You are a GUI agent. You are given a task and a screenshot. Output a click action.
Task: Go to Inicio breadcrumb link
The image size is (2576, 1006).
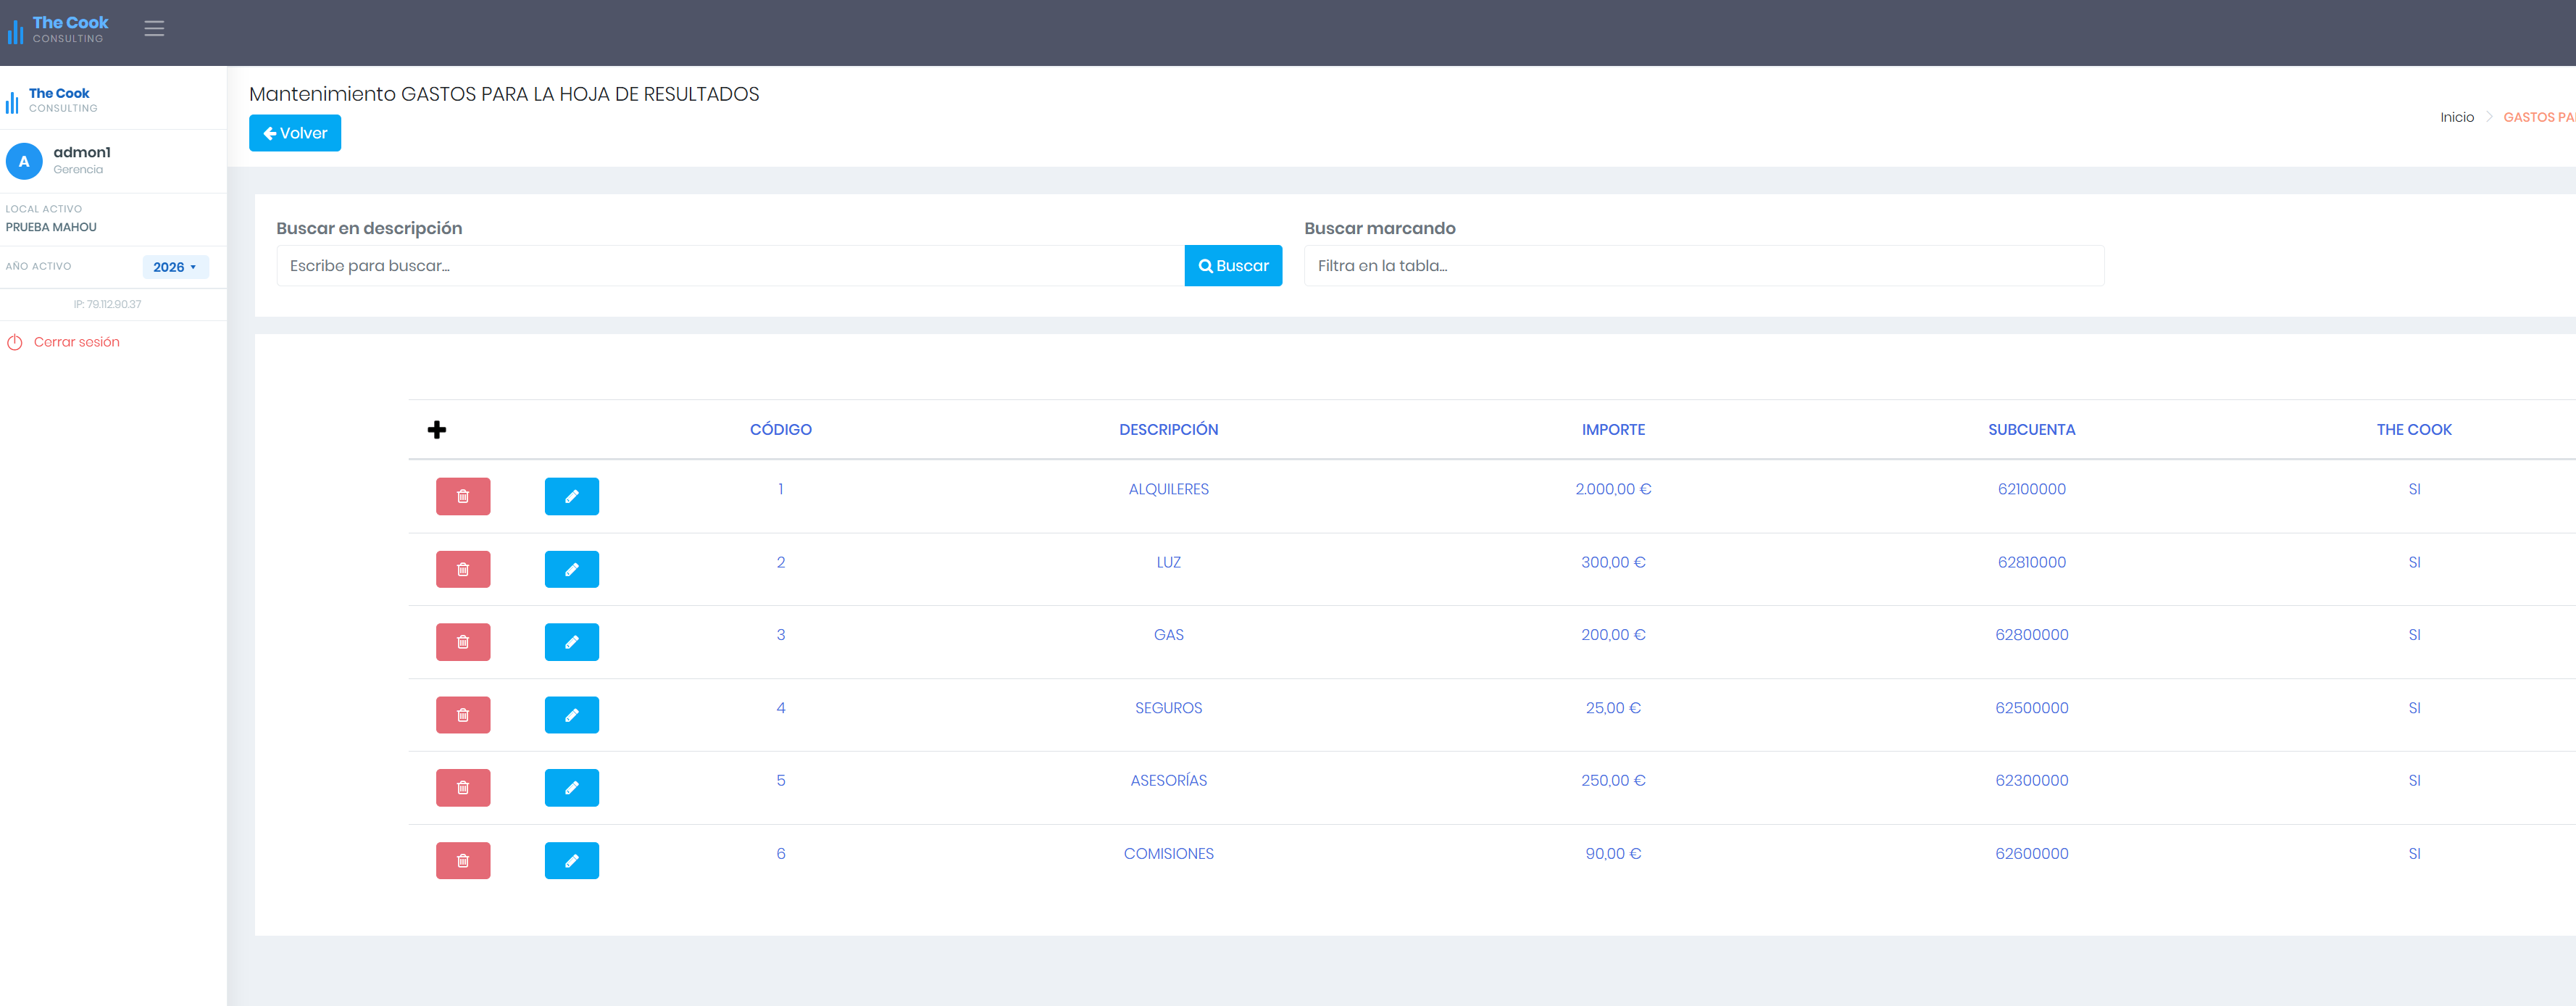[2456, 118]
